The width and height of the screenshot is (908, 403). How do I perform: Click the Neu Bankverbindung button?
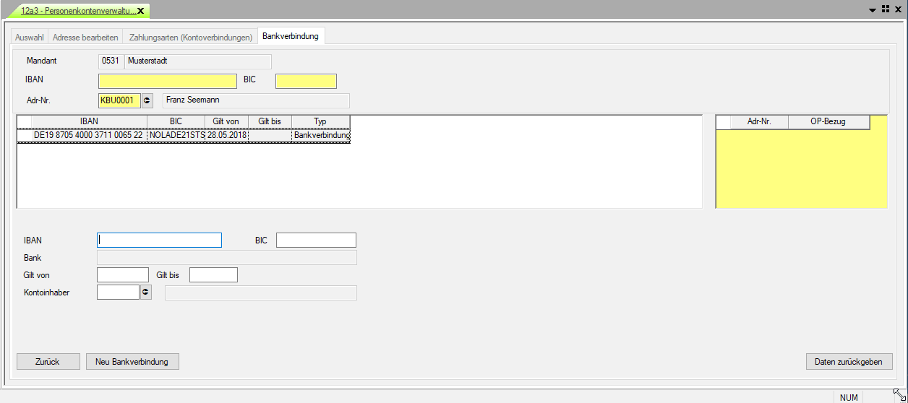tap(132, 362)
